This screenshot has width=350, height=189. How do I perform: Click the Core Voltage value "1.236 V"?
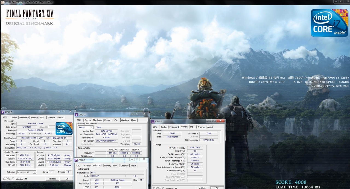(48, 134)
